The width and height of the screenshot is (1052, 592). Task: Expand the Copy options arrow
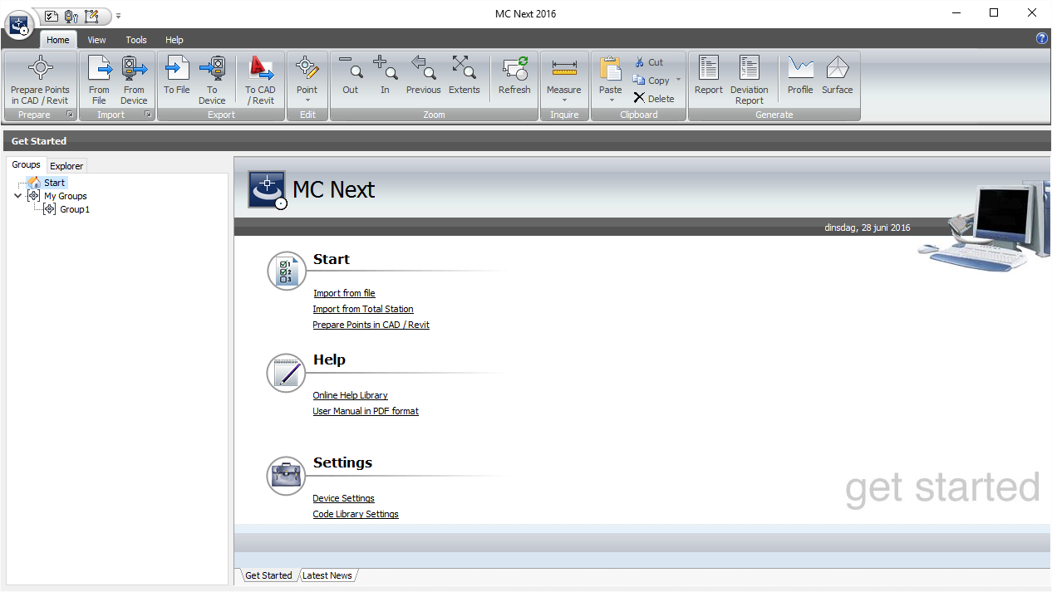pos(678,81)
